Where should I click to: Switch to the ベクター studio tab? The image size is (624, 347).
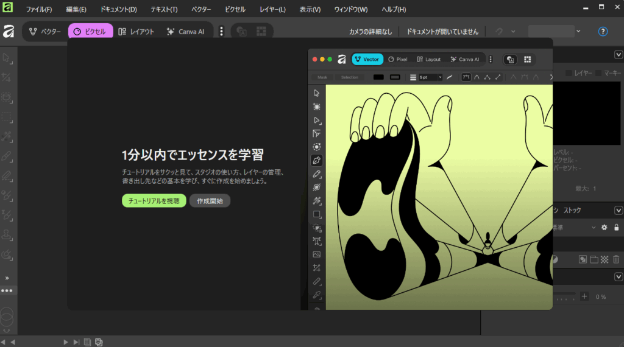pos(45,32)
